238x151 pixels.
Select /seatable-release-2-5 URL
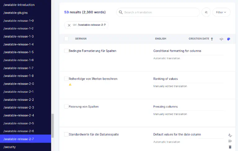pos(19,123)
